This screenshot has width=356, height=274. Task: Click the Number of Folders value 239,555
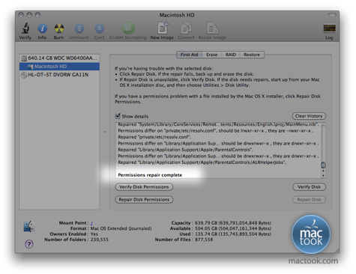(x=100, y=240)
